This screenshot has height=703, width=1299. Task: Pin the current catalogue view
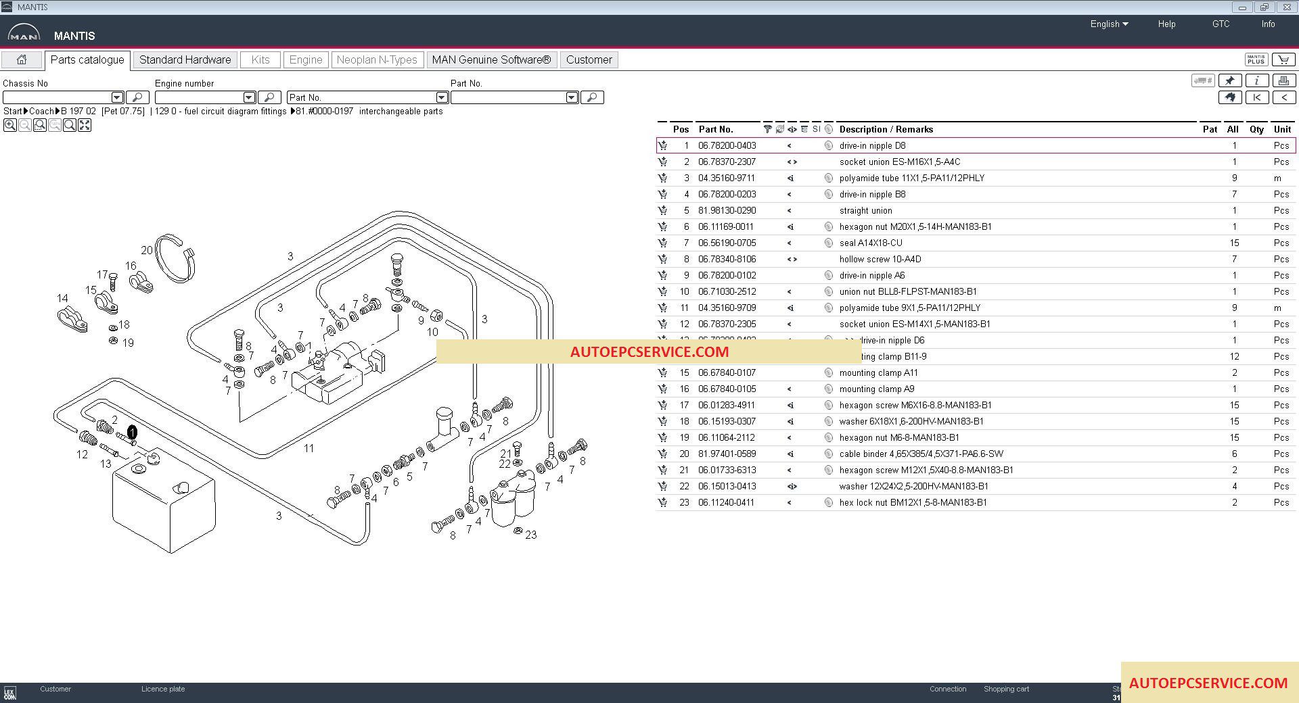(x=1230, y=80)
